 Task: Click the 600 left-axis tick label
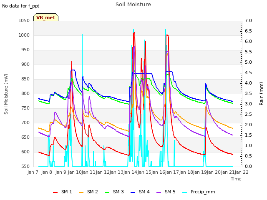pyautogui.click(x=25, y=152)
